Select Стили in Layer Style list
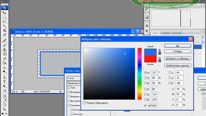 coord(74,78)
